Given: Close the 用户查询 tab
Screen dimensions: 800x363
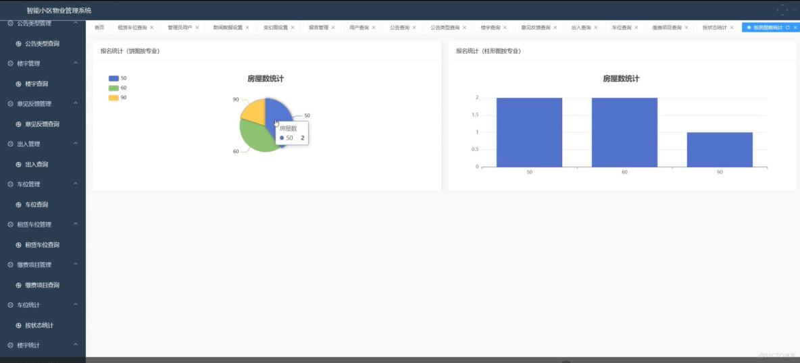Looking at the screenshot, I should (x=374, y=28).
